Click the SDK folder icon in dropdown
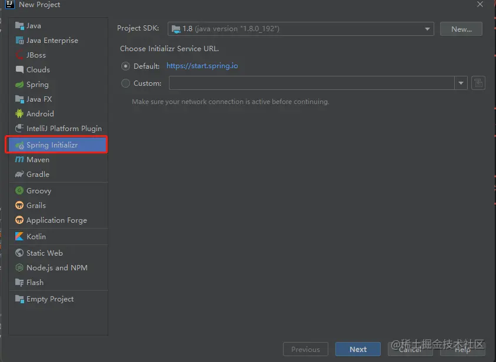The width and height of the screenshot is (496, 362). pyautogui.click(x=176, y=29)
